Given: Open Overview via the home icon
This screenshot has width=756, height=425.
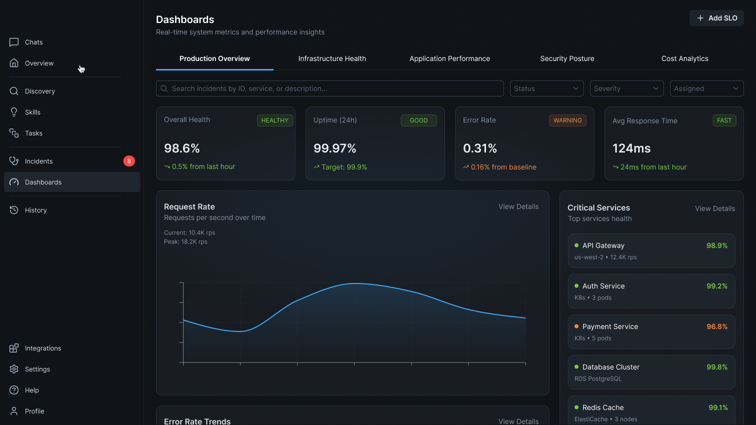Looking at the screenshot, I should (x=14, y=63).
